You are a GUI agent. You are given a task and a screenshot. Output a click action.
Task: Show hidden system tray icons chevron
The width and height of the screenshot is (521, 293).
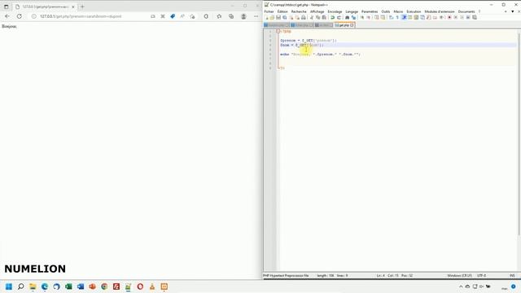point(461,286)
